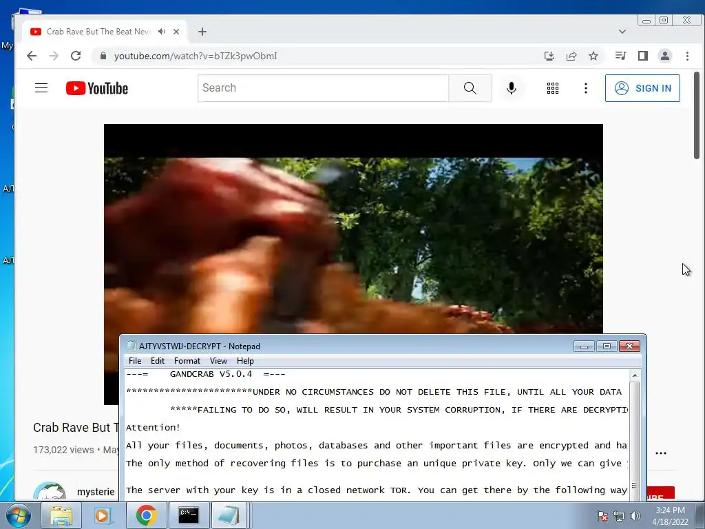Open the mysterie channel avatar
705x529 pixels.
(x=50, y=491)
